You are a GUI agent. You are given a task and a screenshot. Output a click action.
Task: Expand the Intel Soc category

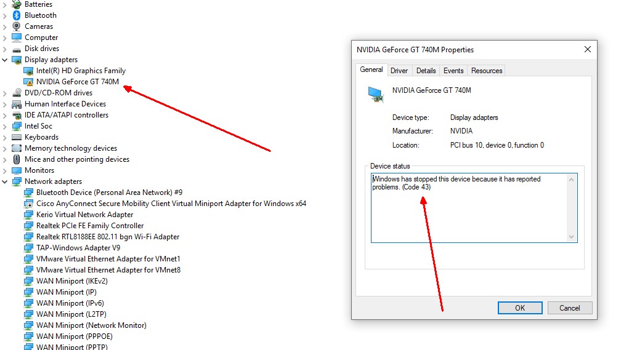[x=5, y=127]
